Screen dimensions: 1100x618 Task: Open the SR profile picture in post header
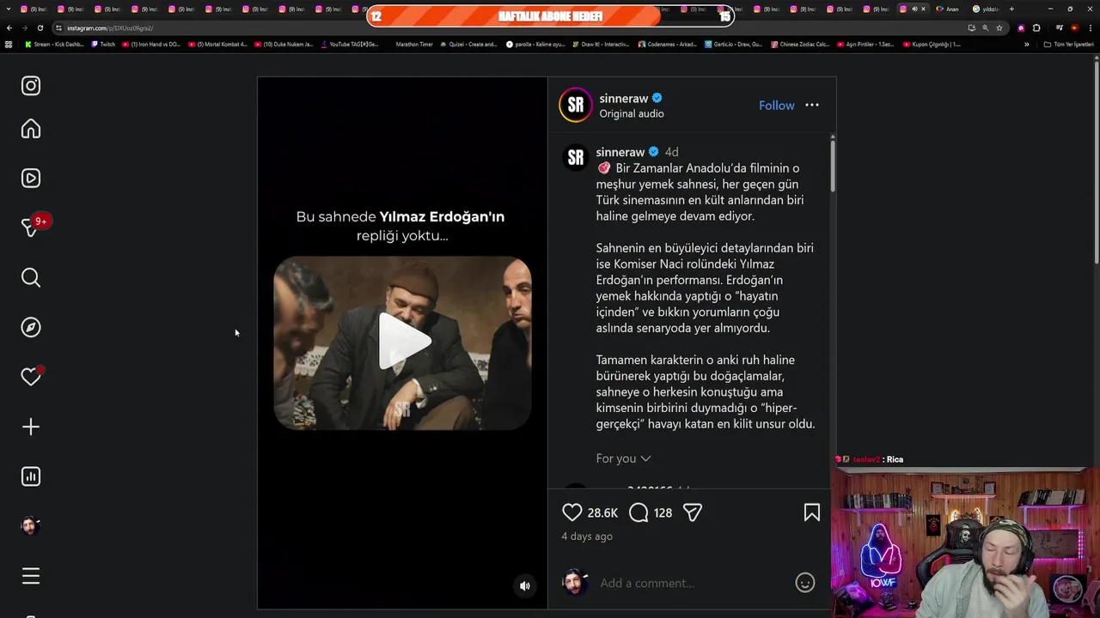pyautogui.click(x=576, y=105)
